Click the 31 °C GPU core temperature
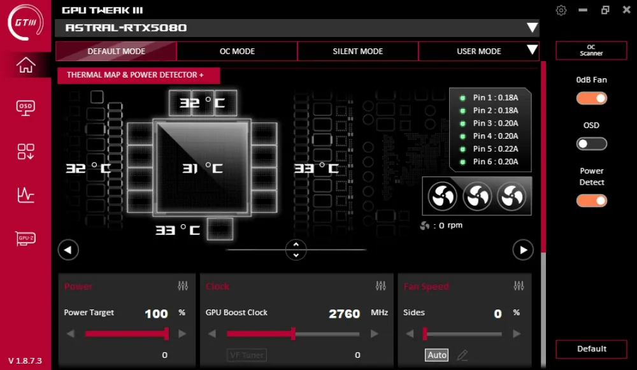Image resolution: width=637 pixels, height=370 pixels. point(203,168)
